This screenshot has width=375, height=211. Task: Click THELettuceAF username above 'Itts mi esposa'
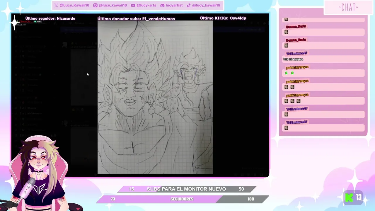pyautogui.click(x=296, y=53)
